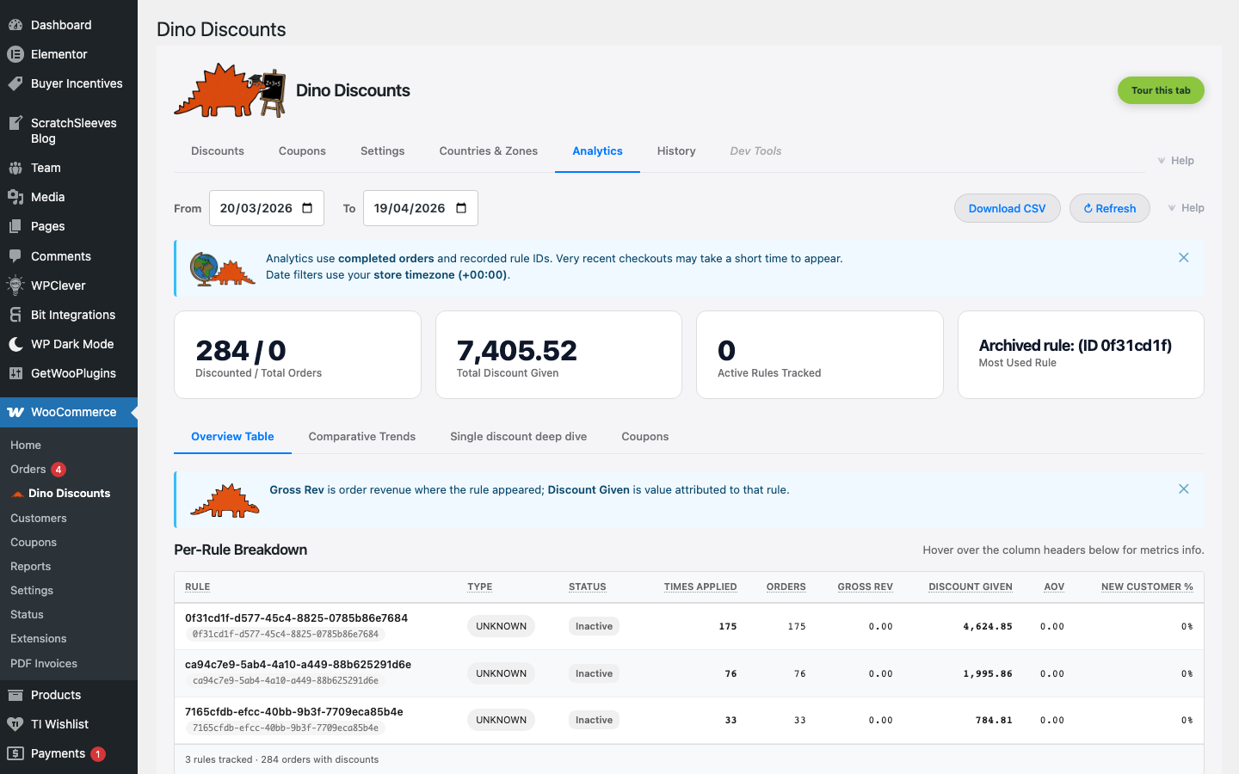This screenshot has width=1239, height=774.
Task: Click the DISCOUNT GIVEN column header
Action: click(x=971, y=587)
